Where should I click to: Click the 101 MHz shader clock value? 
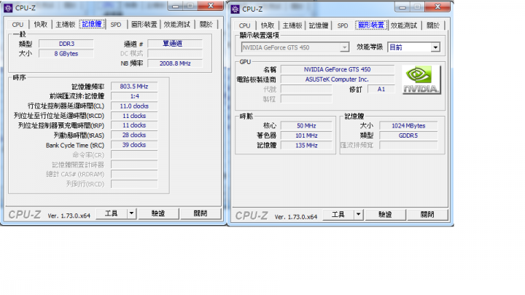pos(306,135)
